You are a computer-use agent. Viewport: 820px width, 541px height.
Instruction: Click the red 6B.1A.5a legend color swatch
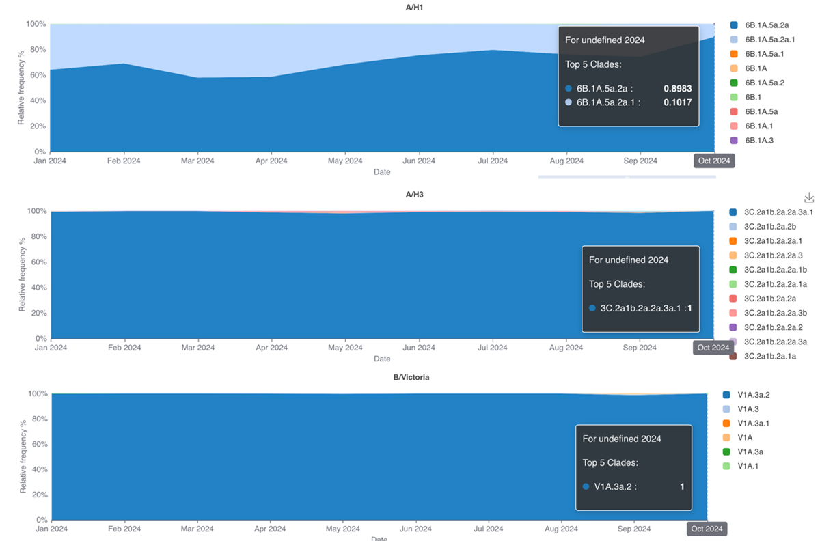coord(734,111)
